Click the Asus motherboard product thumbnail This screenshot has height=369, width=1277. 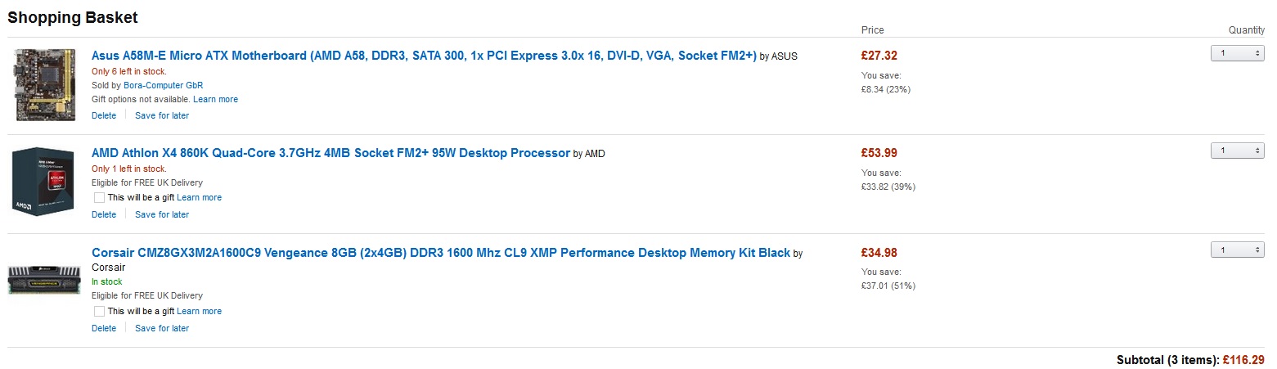[40, 85]
